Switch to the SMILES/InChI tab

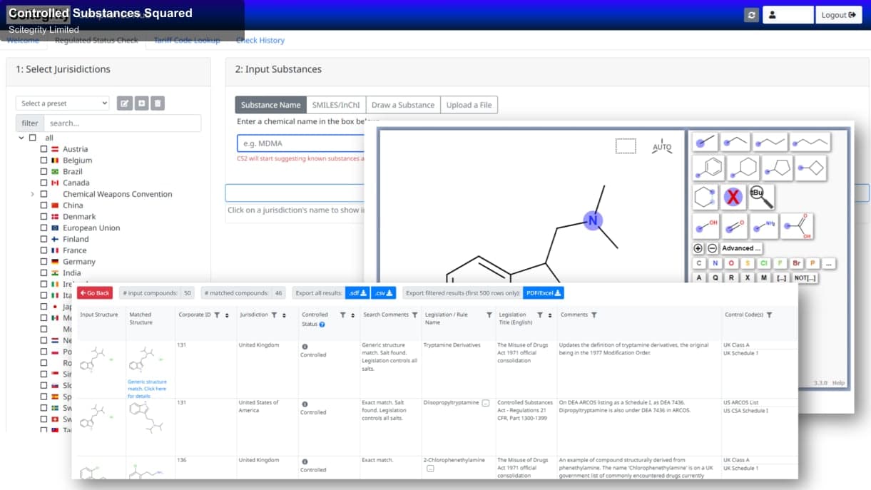click(337, 105)
